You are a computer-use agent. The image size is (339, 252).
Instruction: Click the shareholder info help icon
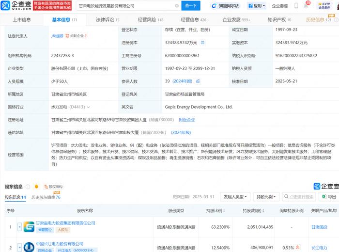tap(28, 187)
